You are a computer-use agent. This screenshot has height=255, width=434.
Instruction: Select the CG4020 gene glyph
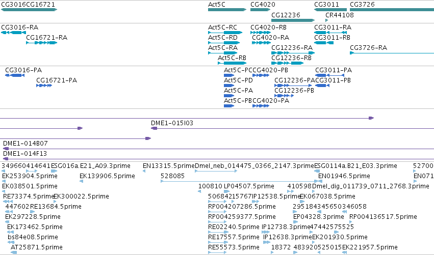260,10
